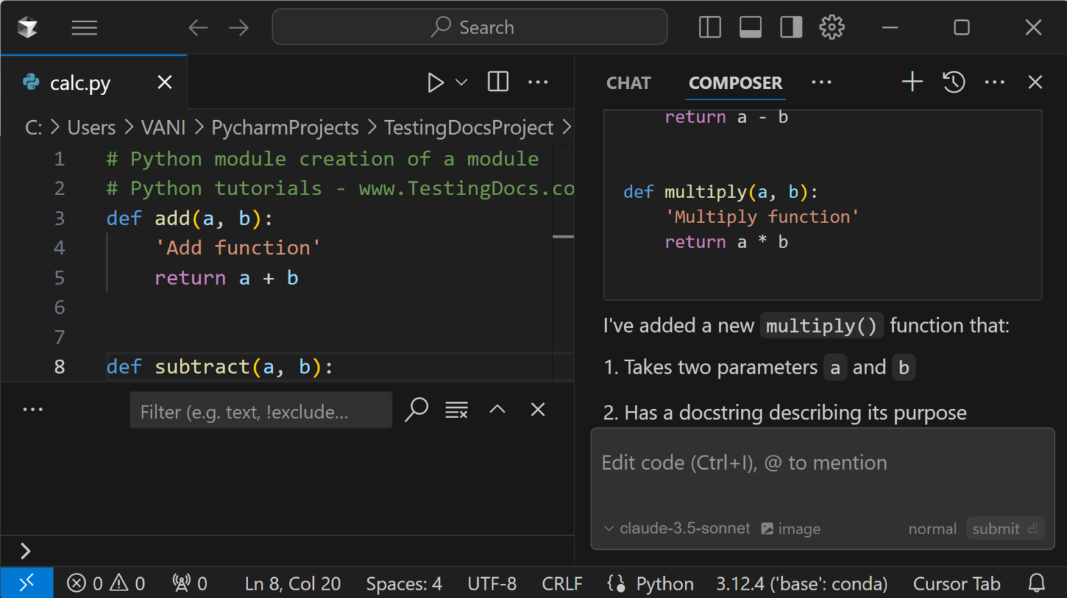The height and width of the screenshot is (598, 1067).
Task: Open notifications bell
Action: pos(1038,583)
